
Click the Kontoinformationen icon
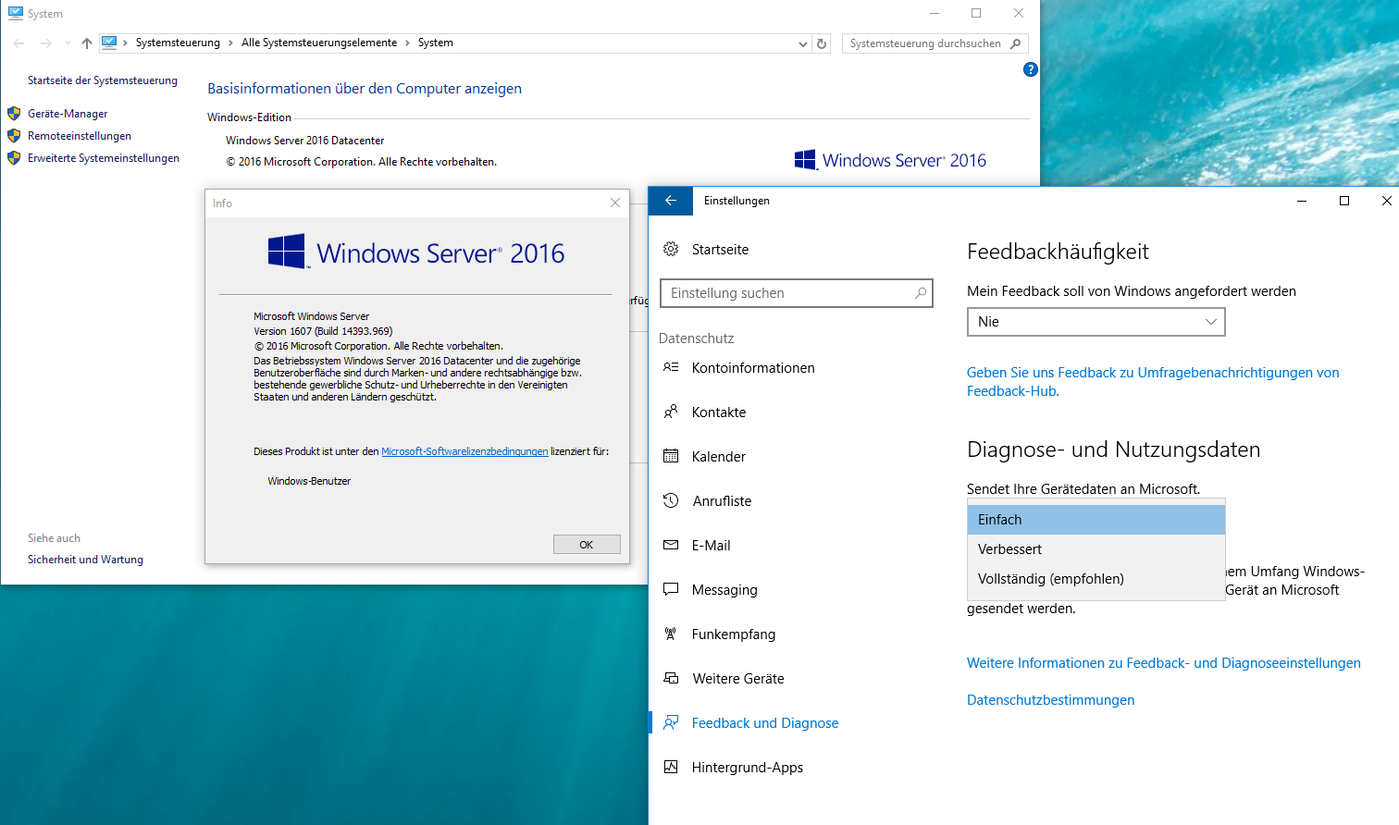[x=671, y=367]
